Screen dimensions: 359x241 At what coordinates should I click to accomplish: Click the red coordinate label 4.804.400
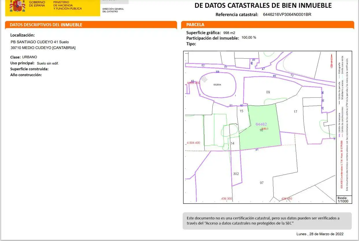[193, 143]
